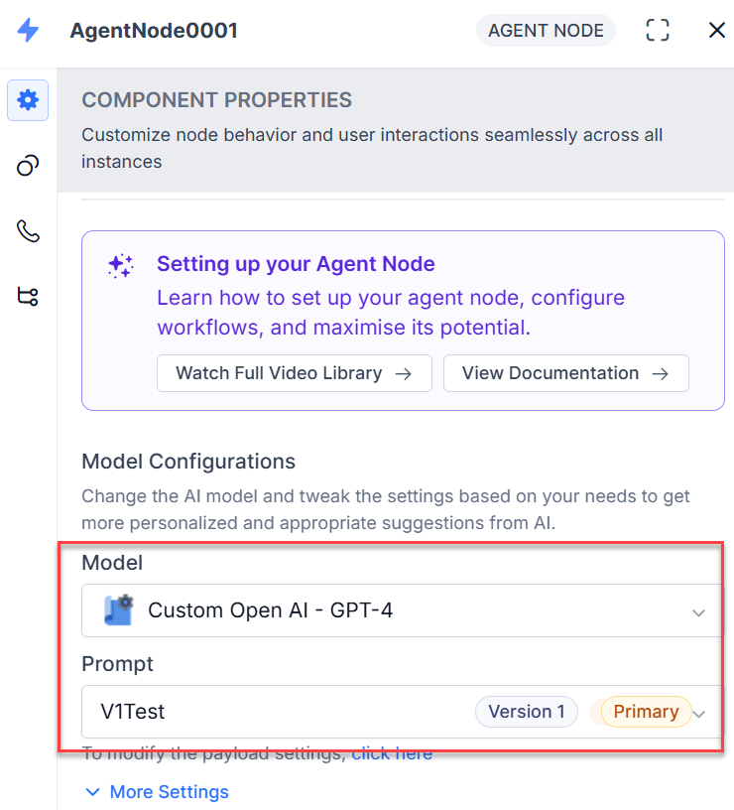The width and height of the screenshot is (734, 810).
Task: Select the transitions branch sidebar icon
Action: click(28, 296)
